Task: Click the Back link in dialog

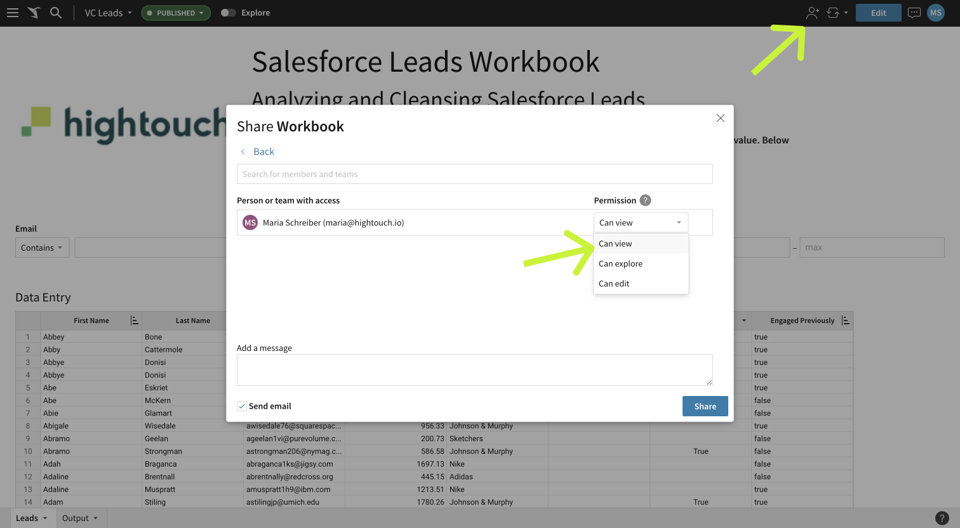Action: (264, 152)
